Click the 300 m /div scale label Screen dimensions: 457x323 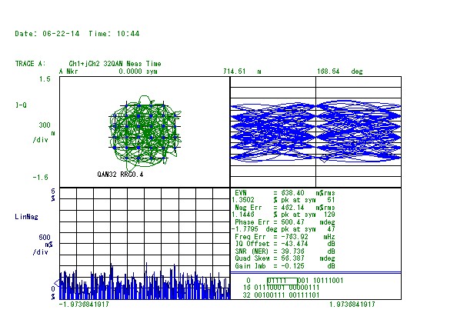pyautogui.click(x=44, y=132)
